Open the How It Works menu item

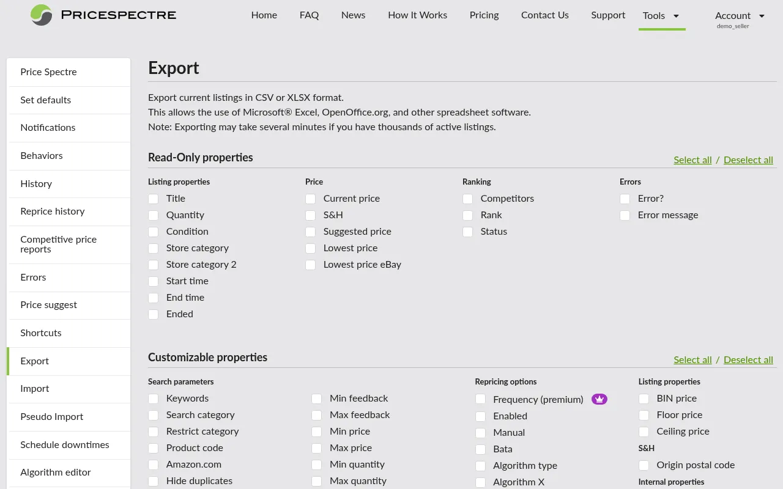[x=417, y=15]
